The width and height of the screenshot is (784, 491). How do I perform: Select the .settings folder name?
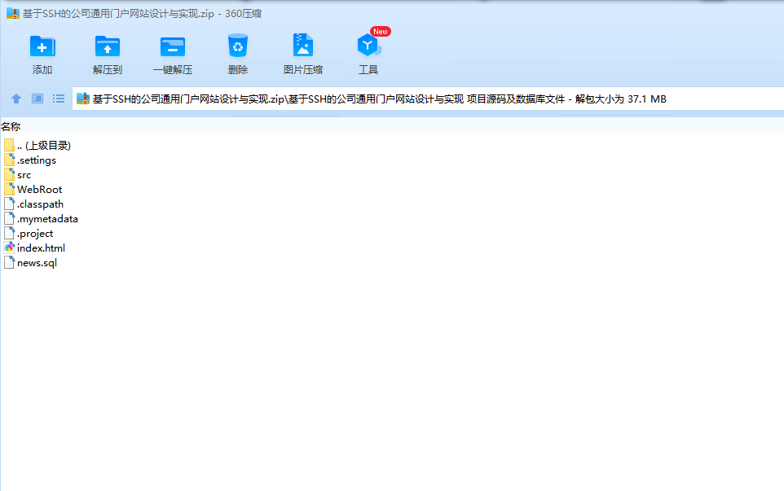coord(37,160)
